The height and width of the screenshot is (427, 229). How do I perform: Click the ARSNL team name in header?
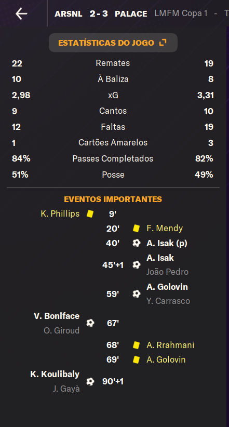point(69,14)
